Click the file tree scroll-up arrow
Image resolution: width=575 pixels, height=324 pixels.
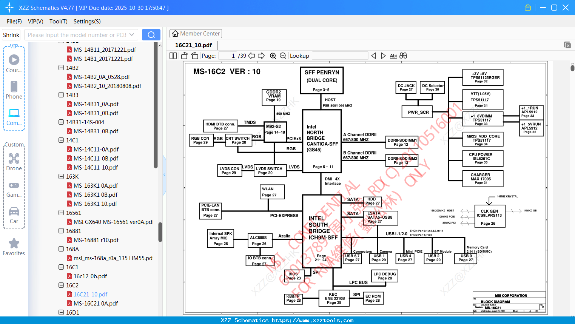[x=160, y=46]
